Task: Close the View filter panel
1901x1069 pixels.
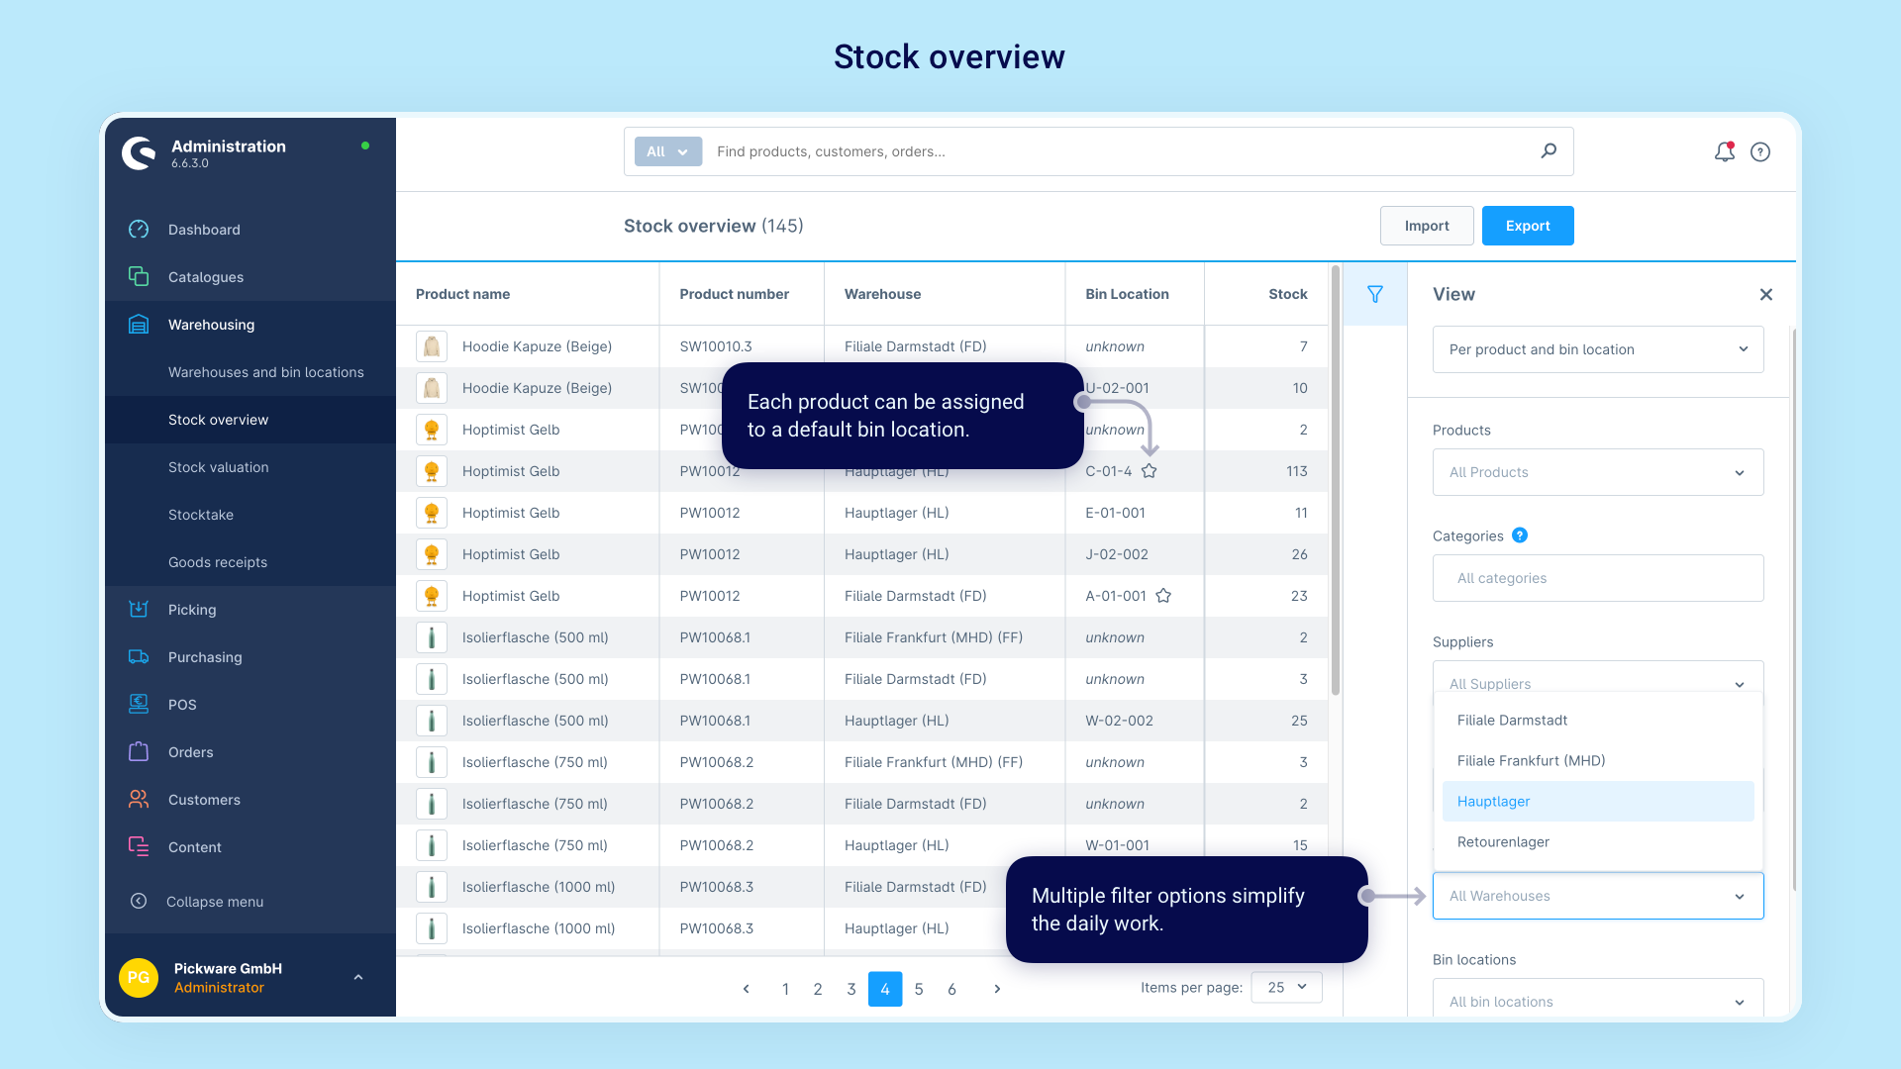Action: 1766,294
